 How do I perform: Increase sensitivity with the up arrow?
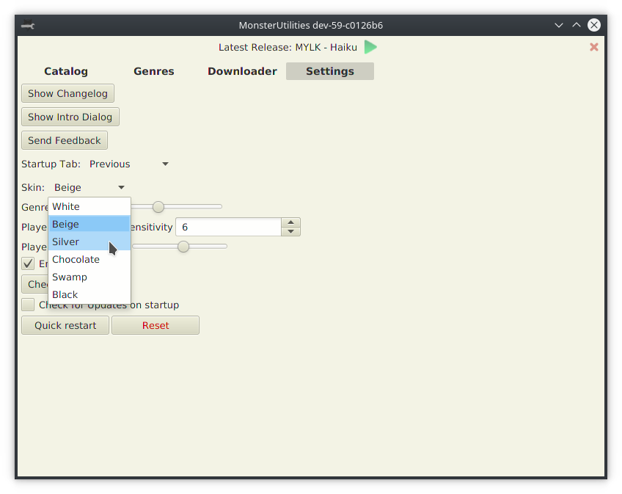pyautogui.click(x=290, y=222)
